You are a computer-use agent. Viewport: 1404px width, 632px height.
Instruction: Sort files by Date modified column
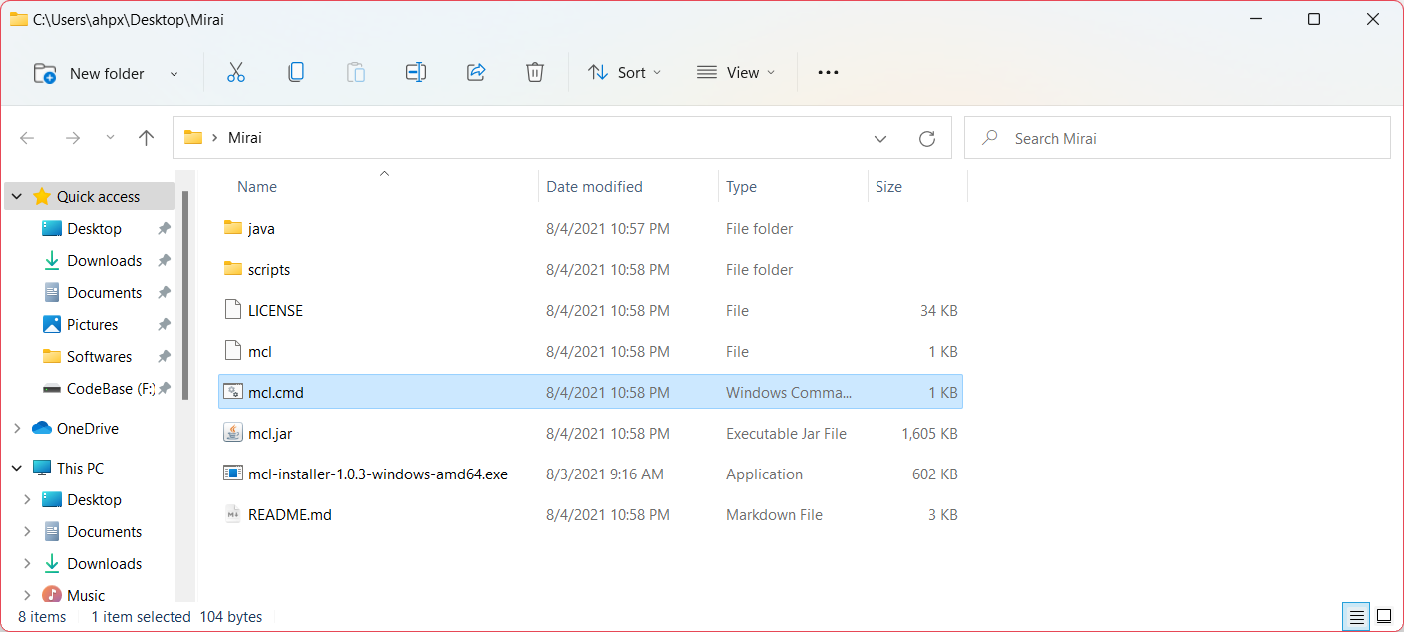pos(594,187)
